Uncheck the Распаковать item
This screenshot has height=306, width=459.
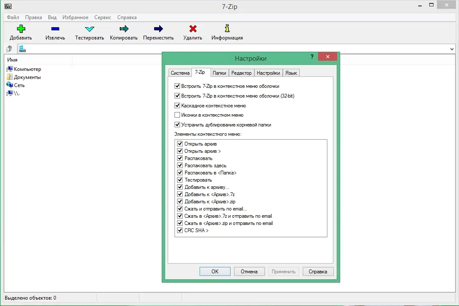point(180,158)
